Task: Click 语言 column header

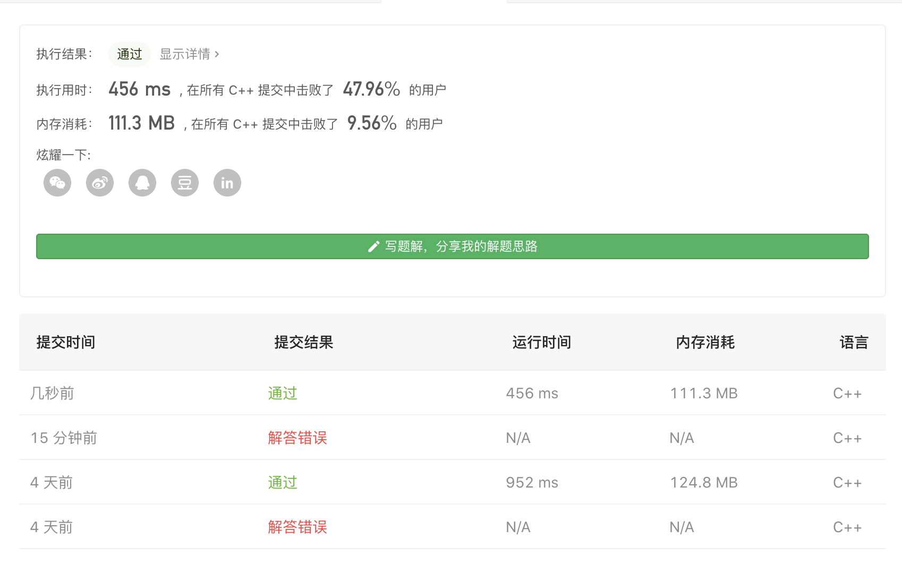Action: coord(854,343)
